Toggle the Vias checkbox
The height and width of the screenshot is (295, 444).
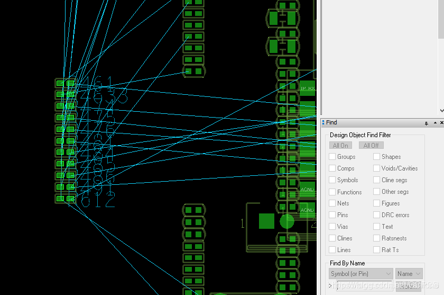click(332, 227)
